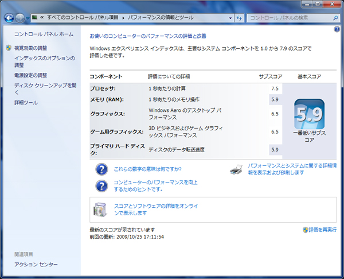The height and width of the screenshot is (279, 344).
Task: Expand the address bar history dropdown
Action: (230, 18)
